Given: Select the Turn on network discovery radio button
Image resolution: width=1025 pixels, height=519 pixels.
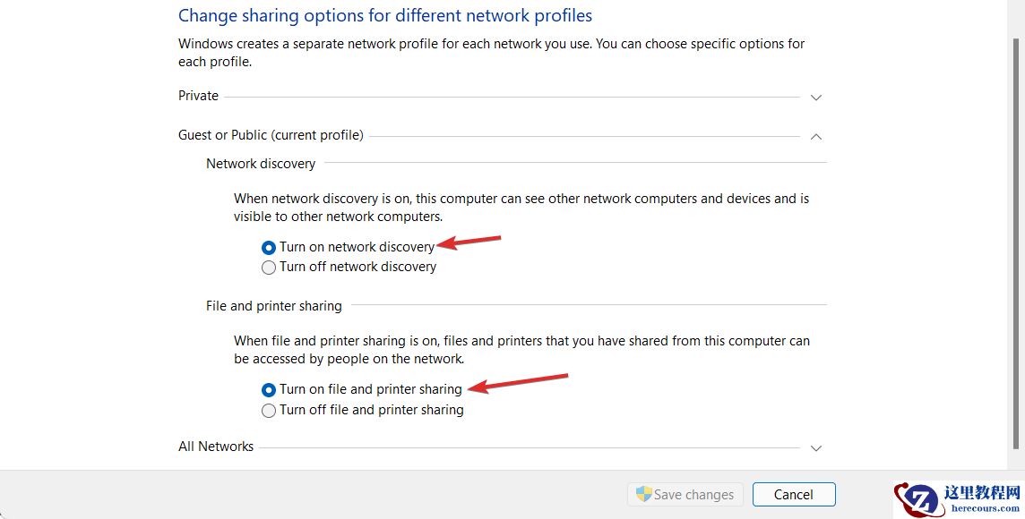Looking at the screenshot, I should click(269, 248).
